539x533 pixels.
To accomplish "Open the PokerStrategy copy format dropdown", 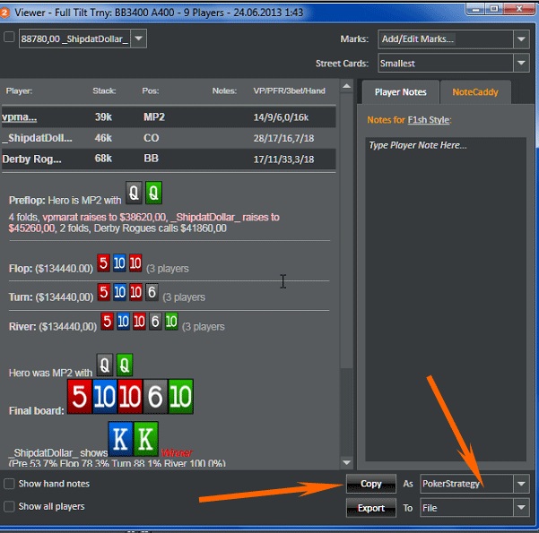I will point(474,484).
